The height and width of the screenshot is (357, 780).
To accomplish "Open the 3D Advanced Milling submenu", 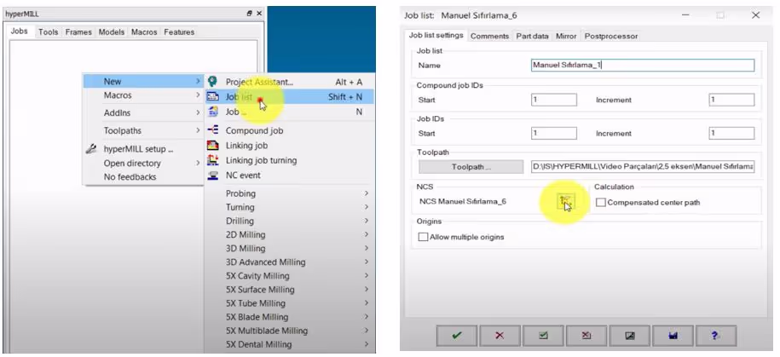I will [x=290, y=262].
